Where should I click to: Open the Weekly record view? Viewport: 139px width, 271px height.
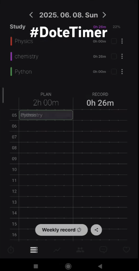point(62,230)
